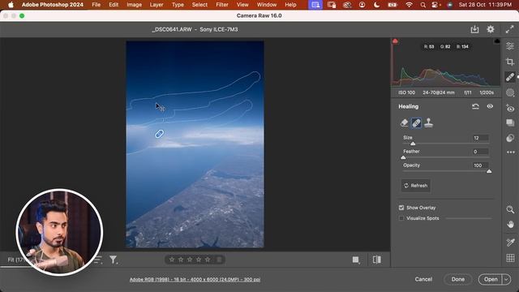This screenshot has height=292, width=519.
Task: Open the Layer menu
Action: pyautogui.click(x=157, y=5)
